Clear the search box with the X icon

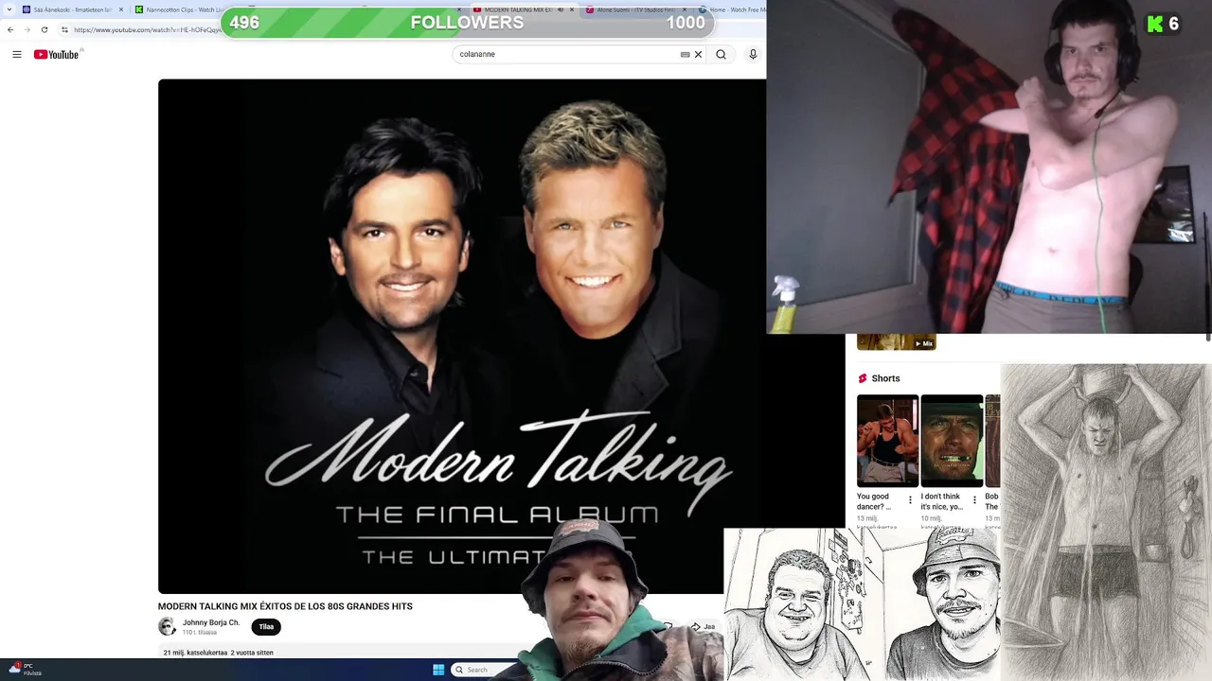coord(699,54)
